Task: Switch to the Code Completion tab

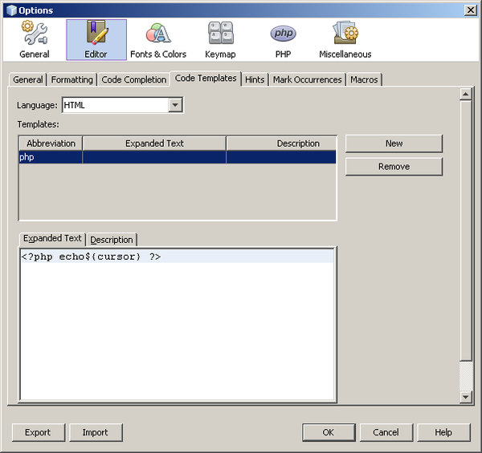Action: (134, 79)
